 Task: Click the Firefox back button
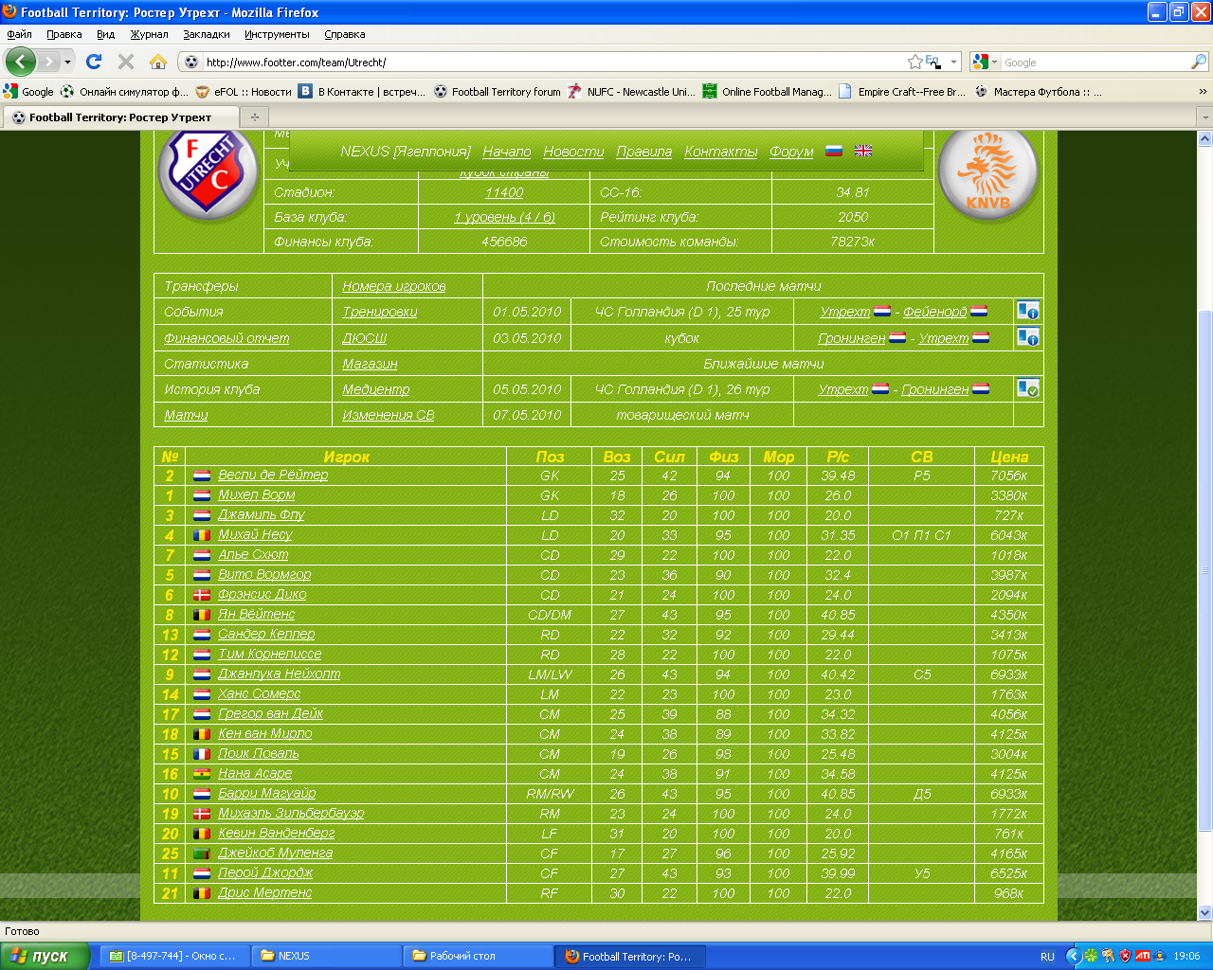pyautogui.click(x=20, y=62)
